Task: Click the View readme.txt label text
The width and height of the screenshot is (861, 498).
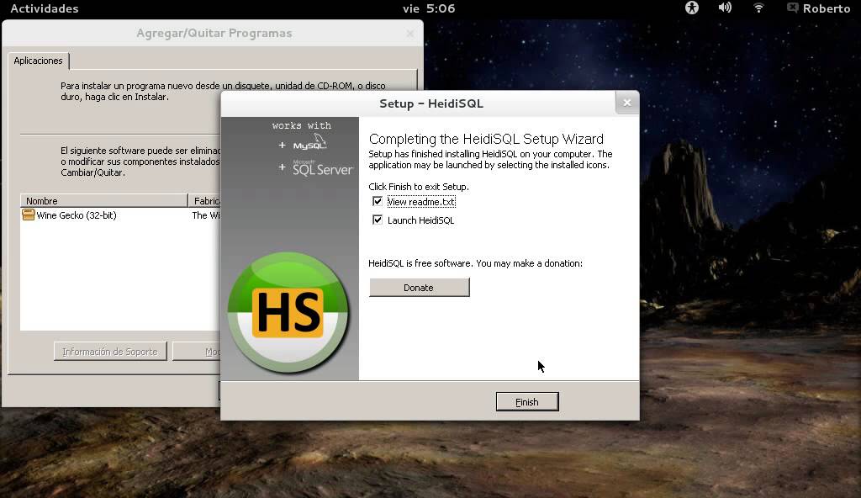Action: pos(421,202)
